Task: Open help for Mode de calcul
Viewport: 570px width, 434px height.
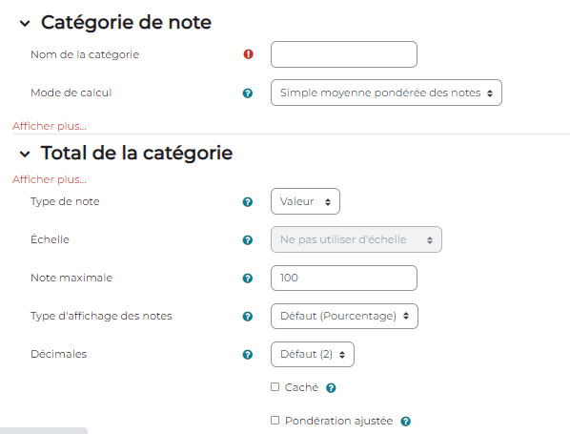Action: tap(248, 93)
